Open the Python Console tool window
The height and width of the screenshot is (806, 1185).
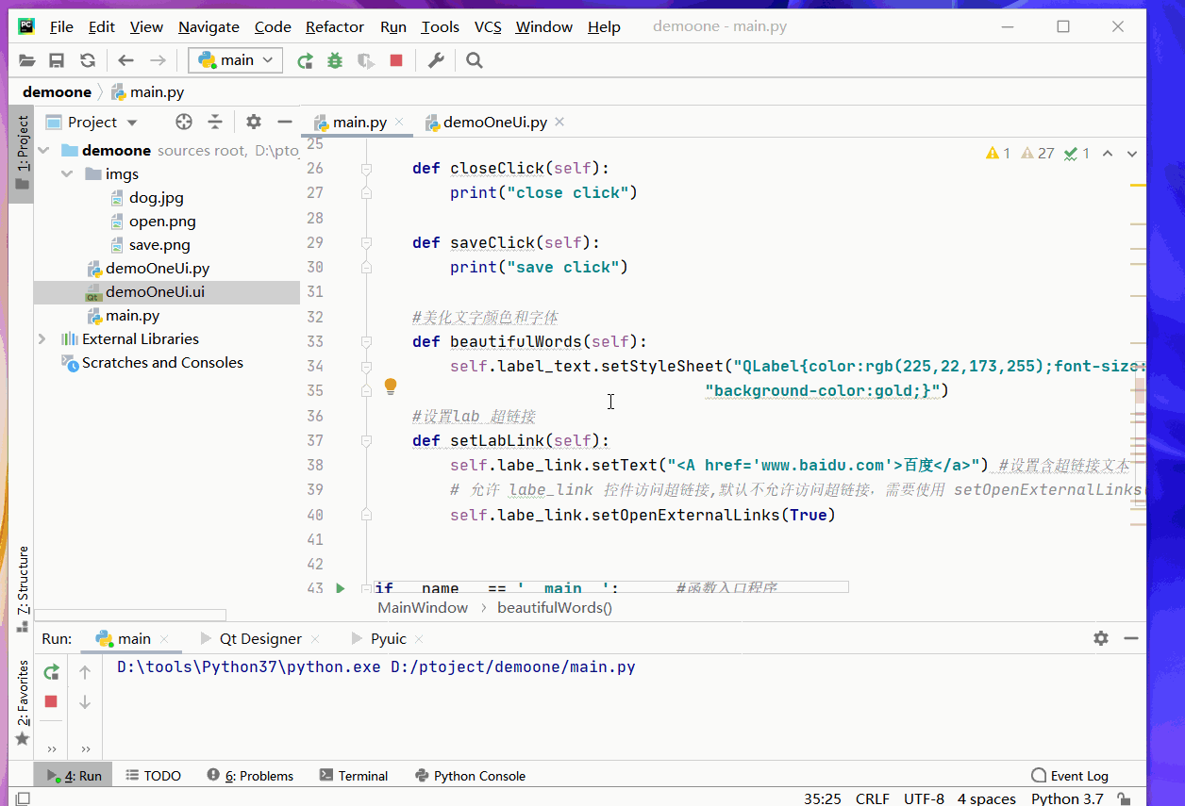pyautogui.click(x=470, y=776)
